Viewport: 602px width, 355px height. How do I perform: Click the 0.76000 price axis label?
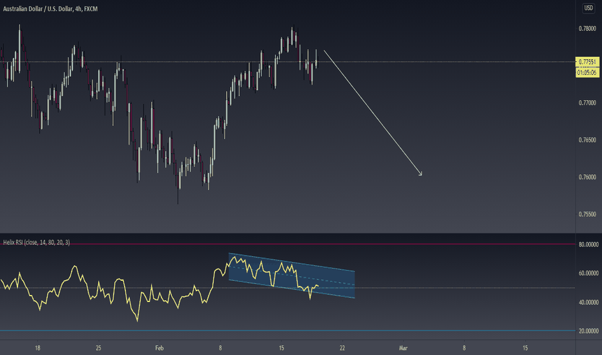(587, 177)
